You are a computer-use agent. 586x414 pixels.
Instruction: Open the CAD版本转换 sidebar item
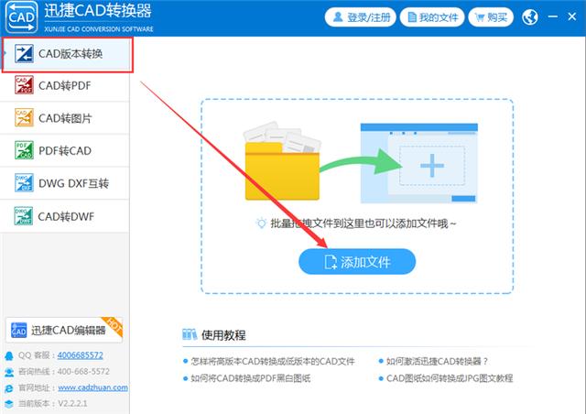coord(67,54)
